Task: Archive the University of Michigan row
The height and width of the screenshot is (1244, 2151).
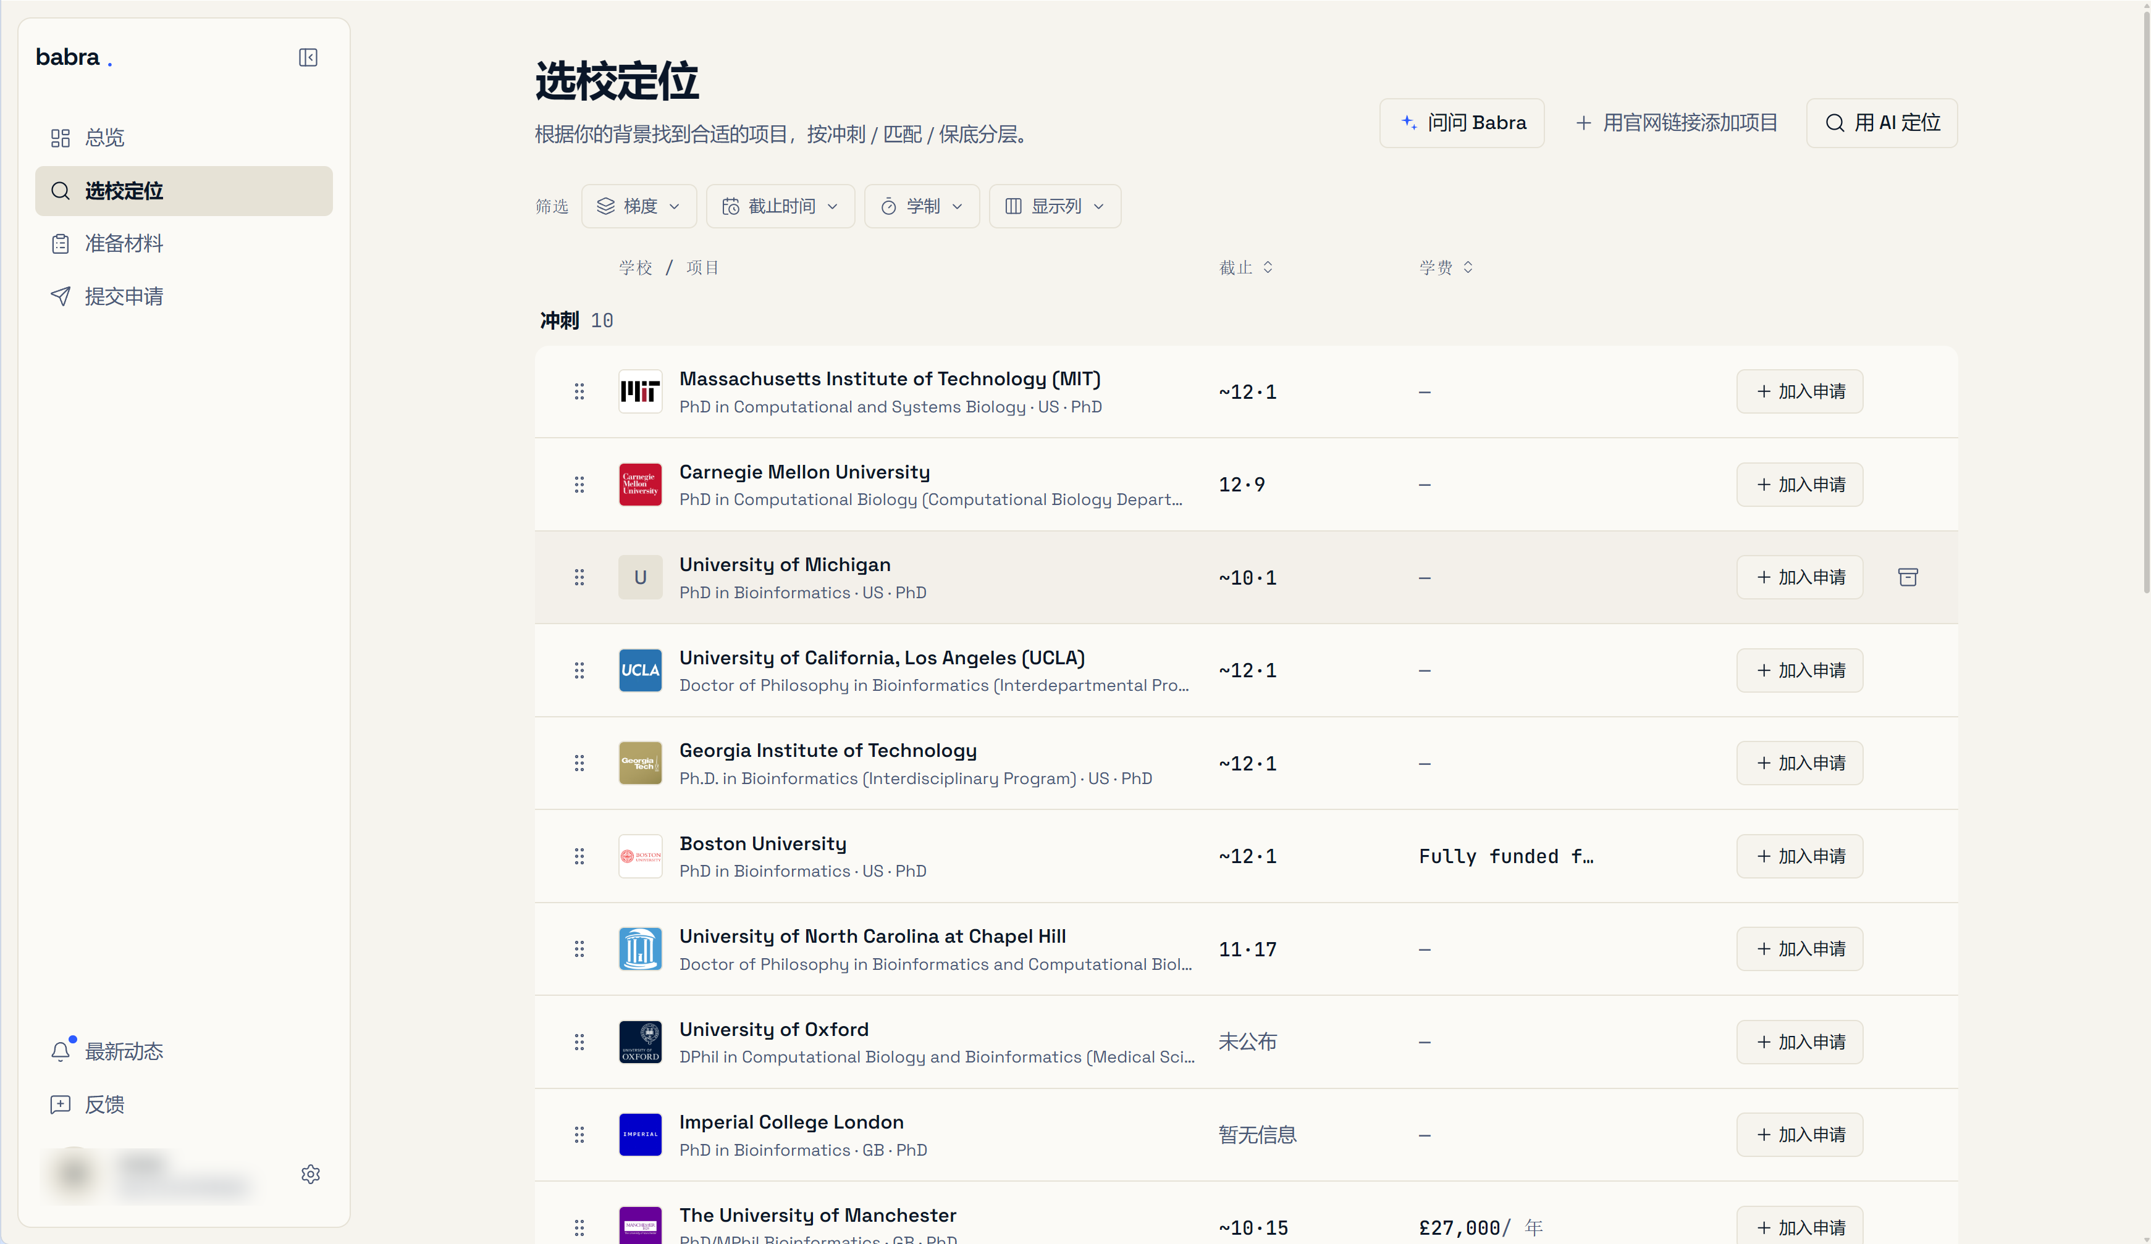Action: pos(1908,578)
